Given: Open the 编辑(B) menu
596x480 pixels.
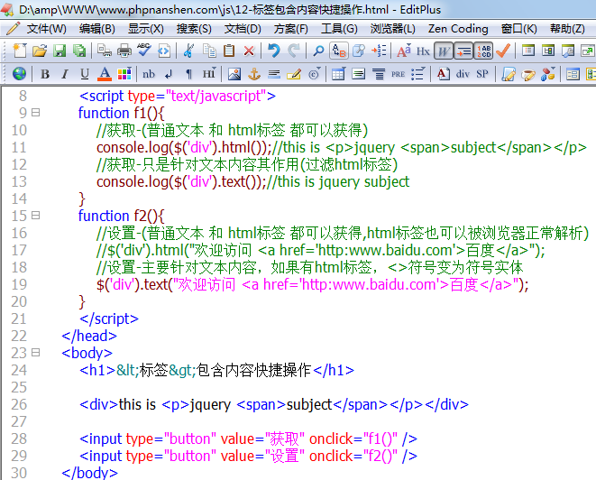Looking at the screenshot, I should pyautogui.click(x=96, y=29).
